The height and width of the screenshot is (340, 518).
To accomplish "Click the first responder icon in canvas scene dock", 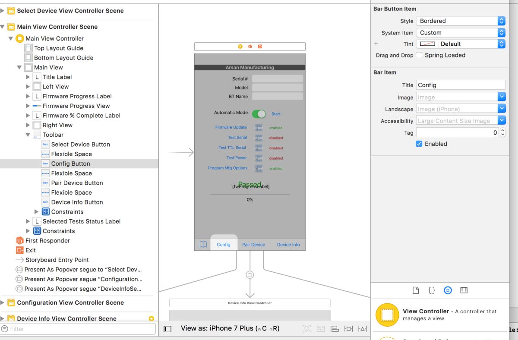I will [250, 46].
